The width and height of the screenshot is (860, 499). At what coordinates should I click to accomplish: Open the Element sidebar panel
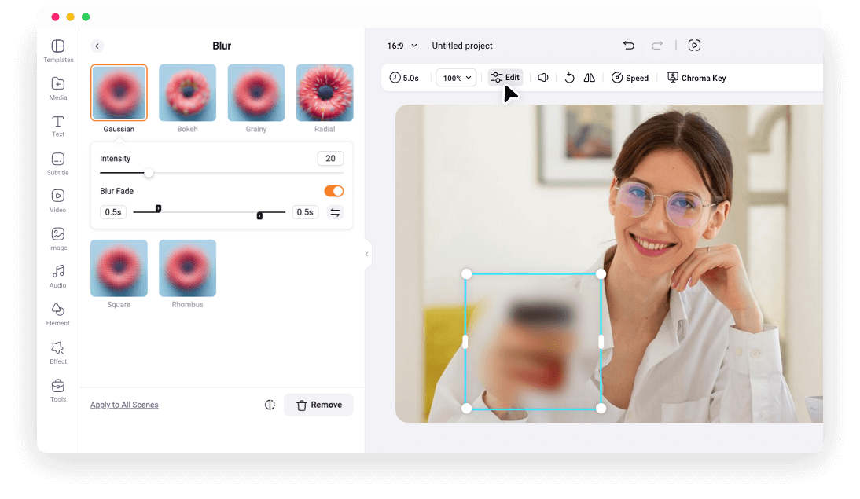[58, 315]
